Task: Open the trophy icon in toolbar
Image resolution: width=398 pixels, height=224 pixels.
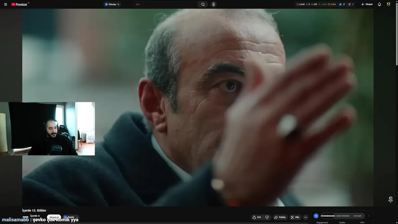Action: 350,4
